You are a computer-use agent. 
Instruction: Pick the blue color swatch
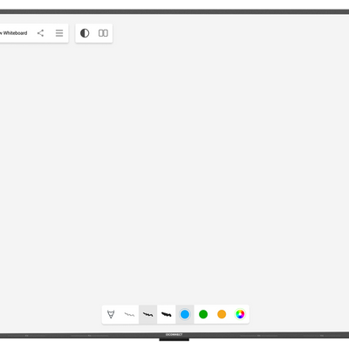tap(185, 314)
